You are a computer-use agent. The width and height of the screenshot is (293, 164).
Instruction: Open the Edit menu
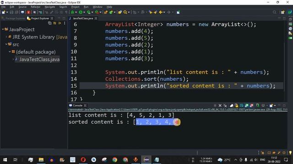click(x=12, y=7)
